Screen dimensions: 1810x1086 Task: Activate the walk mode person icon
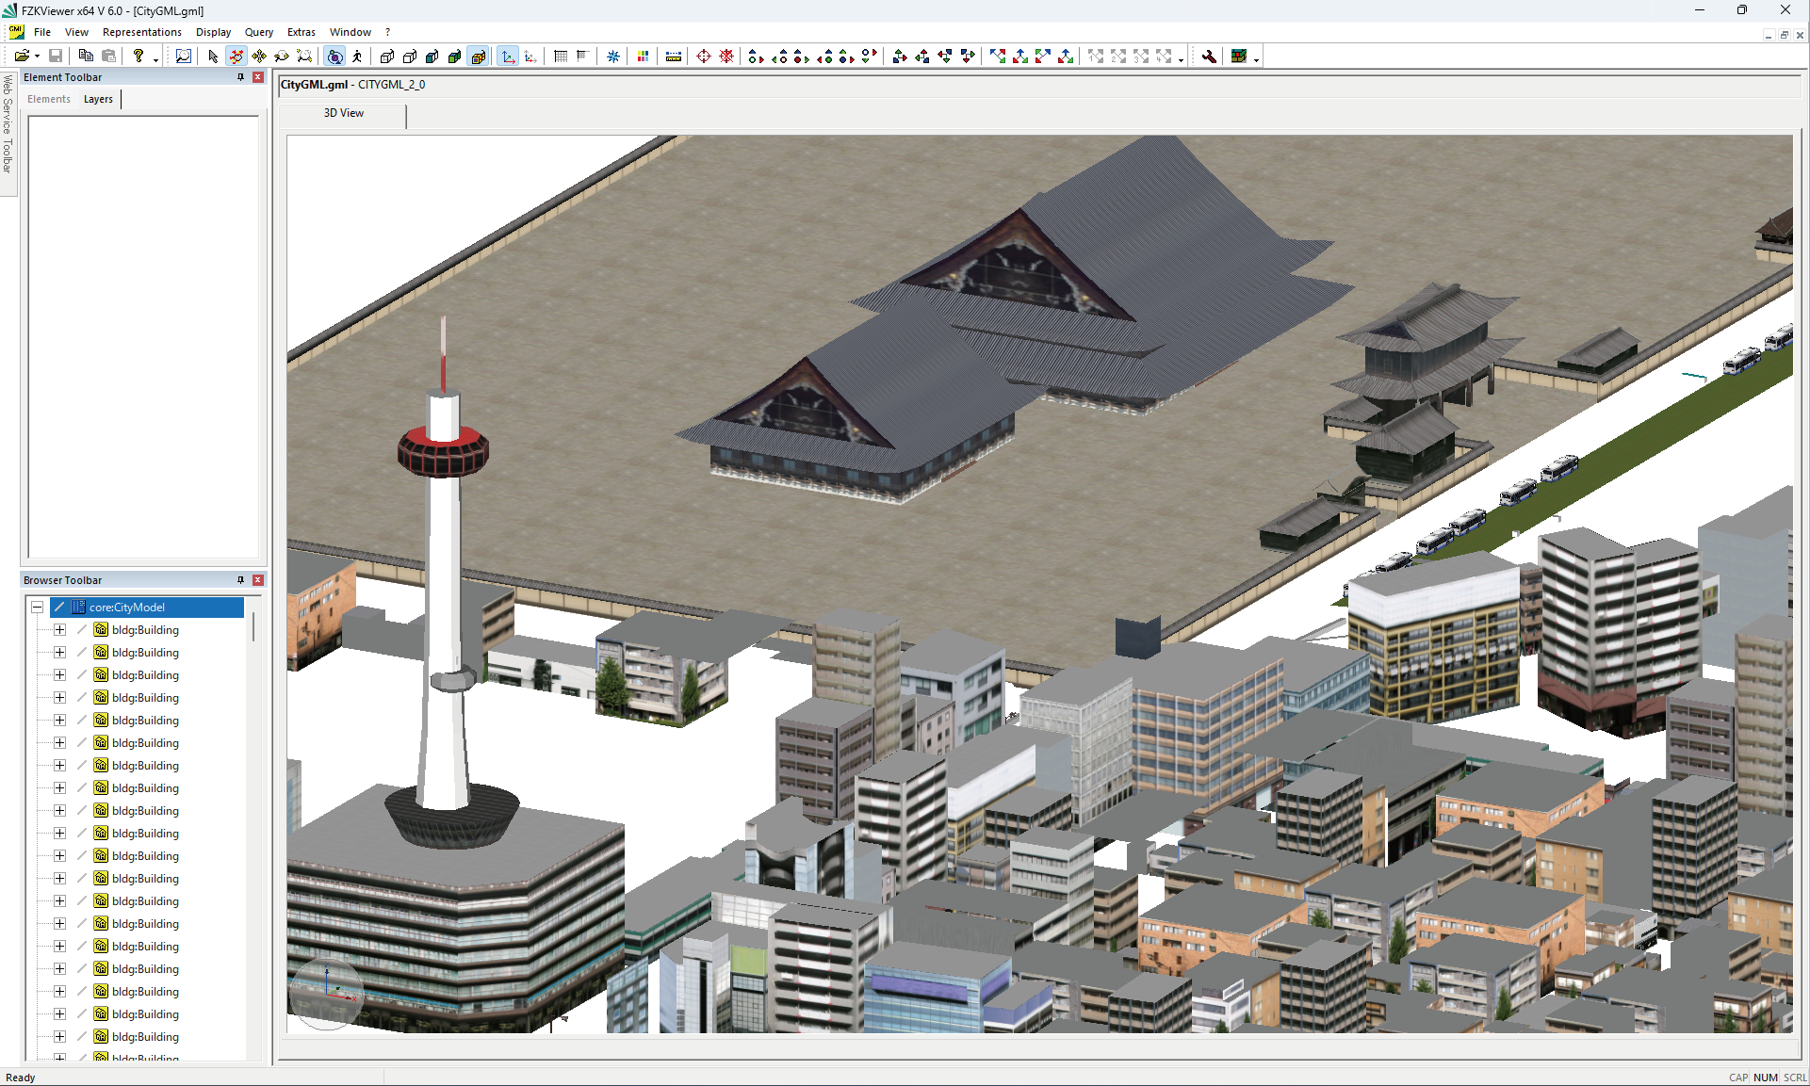358,57
